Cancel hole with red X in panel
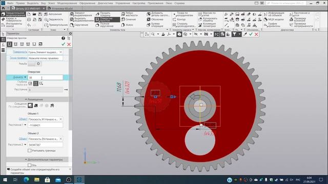328x184 pixels. click(x=69, y=44)
